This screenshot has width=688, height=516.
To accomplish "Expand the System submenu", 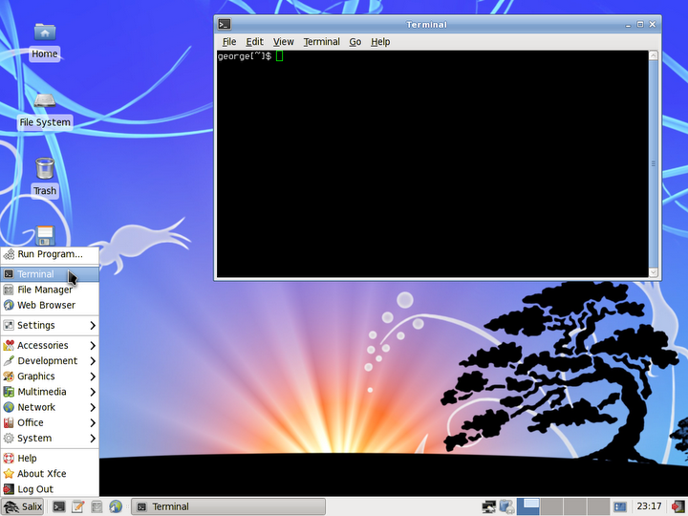I will tap(50, 438).
